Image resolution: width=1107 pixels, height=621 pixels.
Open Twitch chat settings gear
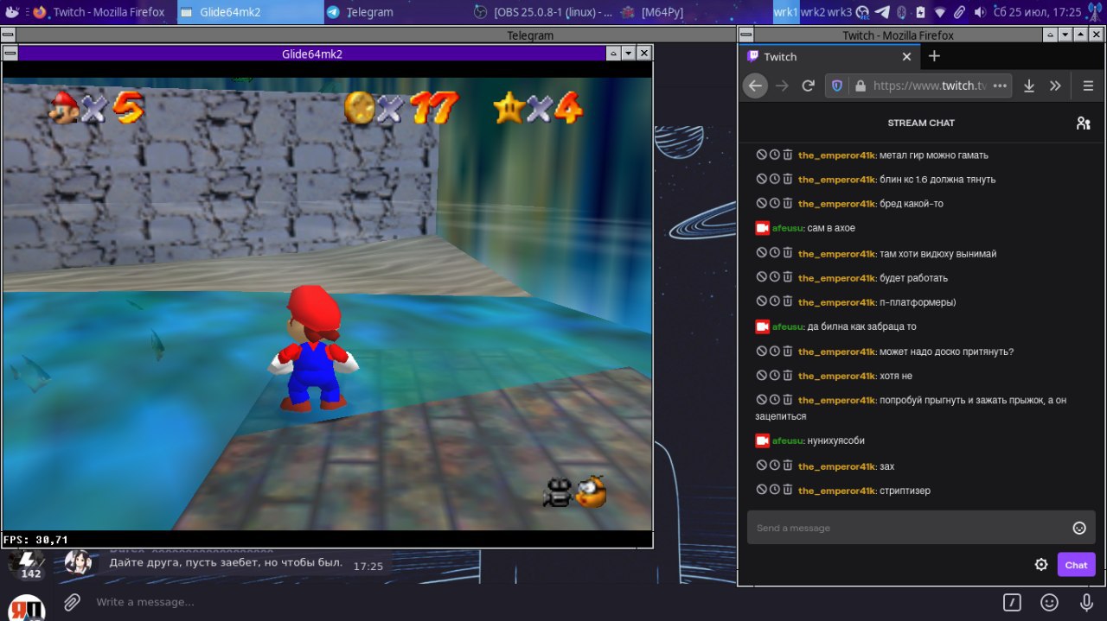pyautogui.click(x=1041, y=565)
